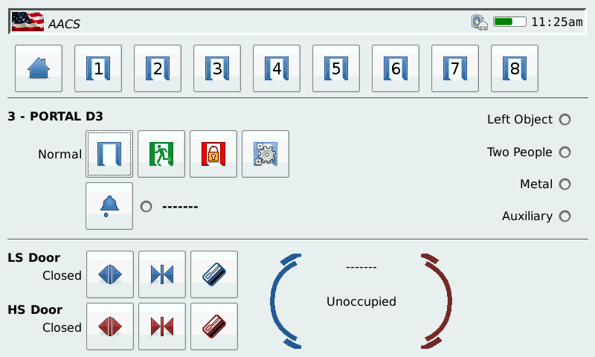Open the LS Door blue arrows button
The image size is (595, 357).
(110, 274)
